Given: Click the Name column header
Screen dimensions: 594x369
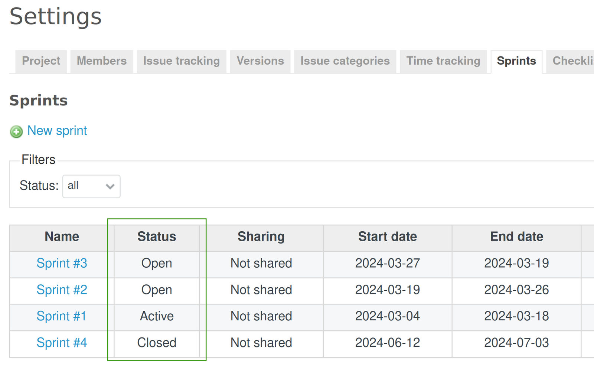Looking at the screenshot, I should [x=62, y=236].
